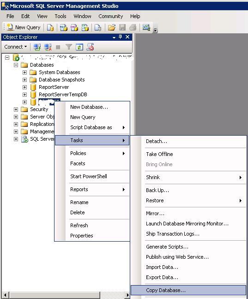The width and height of the screenshot is (248, 299).
Task: Click the Filter funnel icon
Action: coord(68,47)
